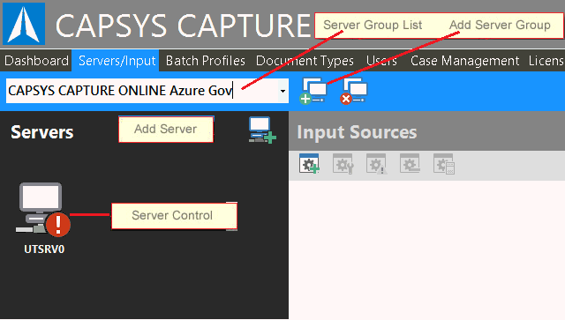565x320 pixels.
Task: Click the Input Sources panel heading
Action: click(x=357, y=132)
